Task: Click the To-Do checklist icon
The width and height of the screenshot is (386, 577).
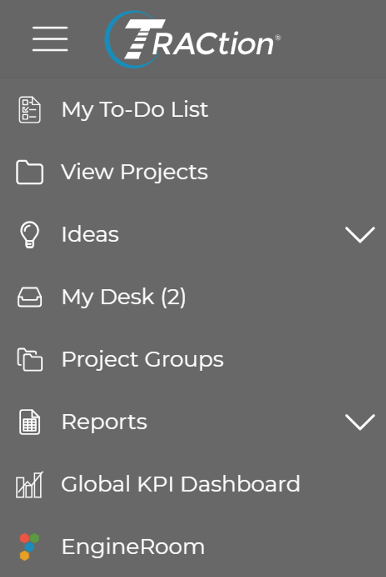Action: 30,110
